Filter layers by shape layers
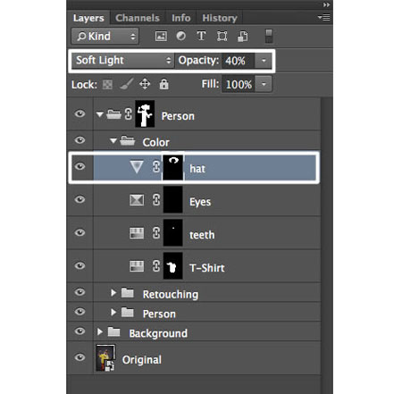The image size is (402, 394). tap(222, 37)
